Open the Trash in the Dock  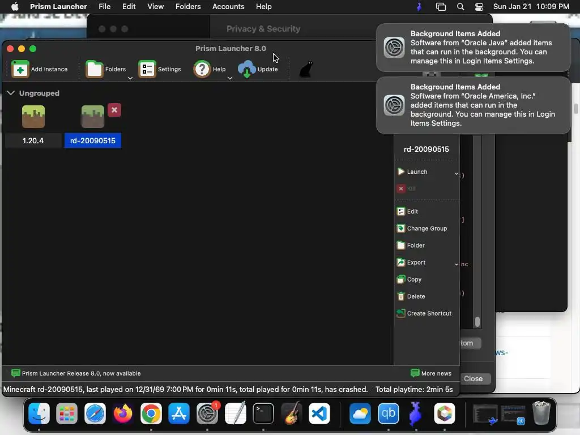coord(541,413)
